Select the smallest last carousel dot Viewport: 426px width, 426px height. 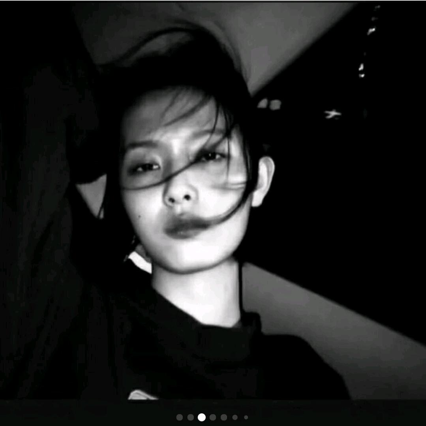coord(246,417)
